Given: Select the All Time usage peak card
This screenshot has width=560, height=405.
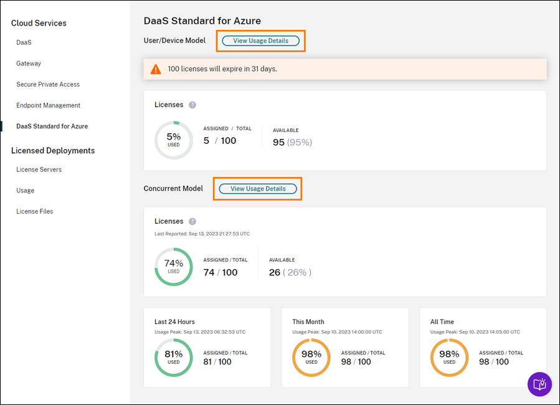Looking at the screenshot, I should (x=483, y=347).
